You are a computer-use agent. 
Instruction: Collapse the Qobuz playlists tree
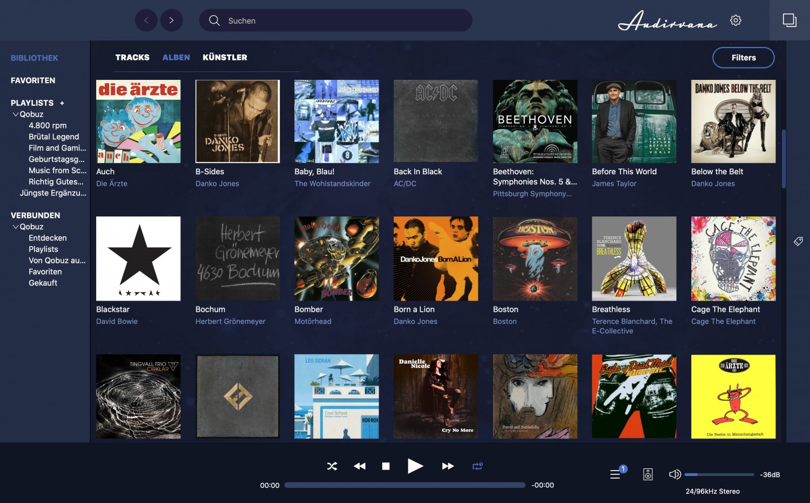pos(16,114)
